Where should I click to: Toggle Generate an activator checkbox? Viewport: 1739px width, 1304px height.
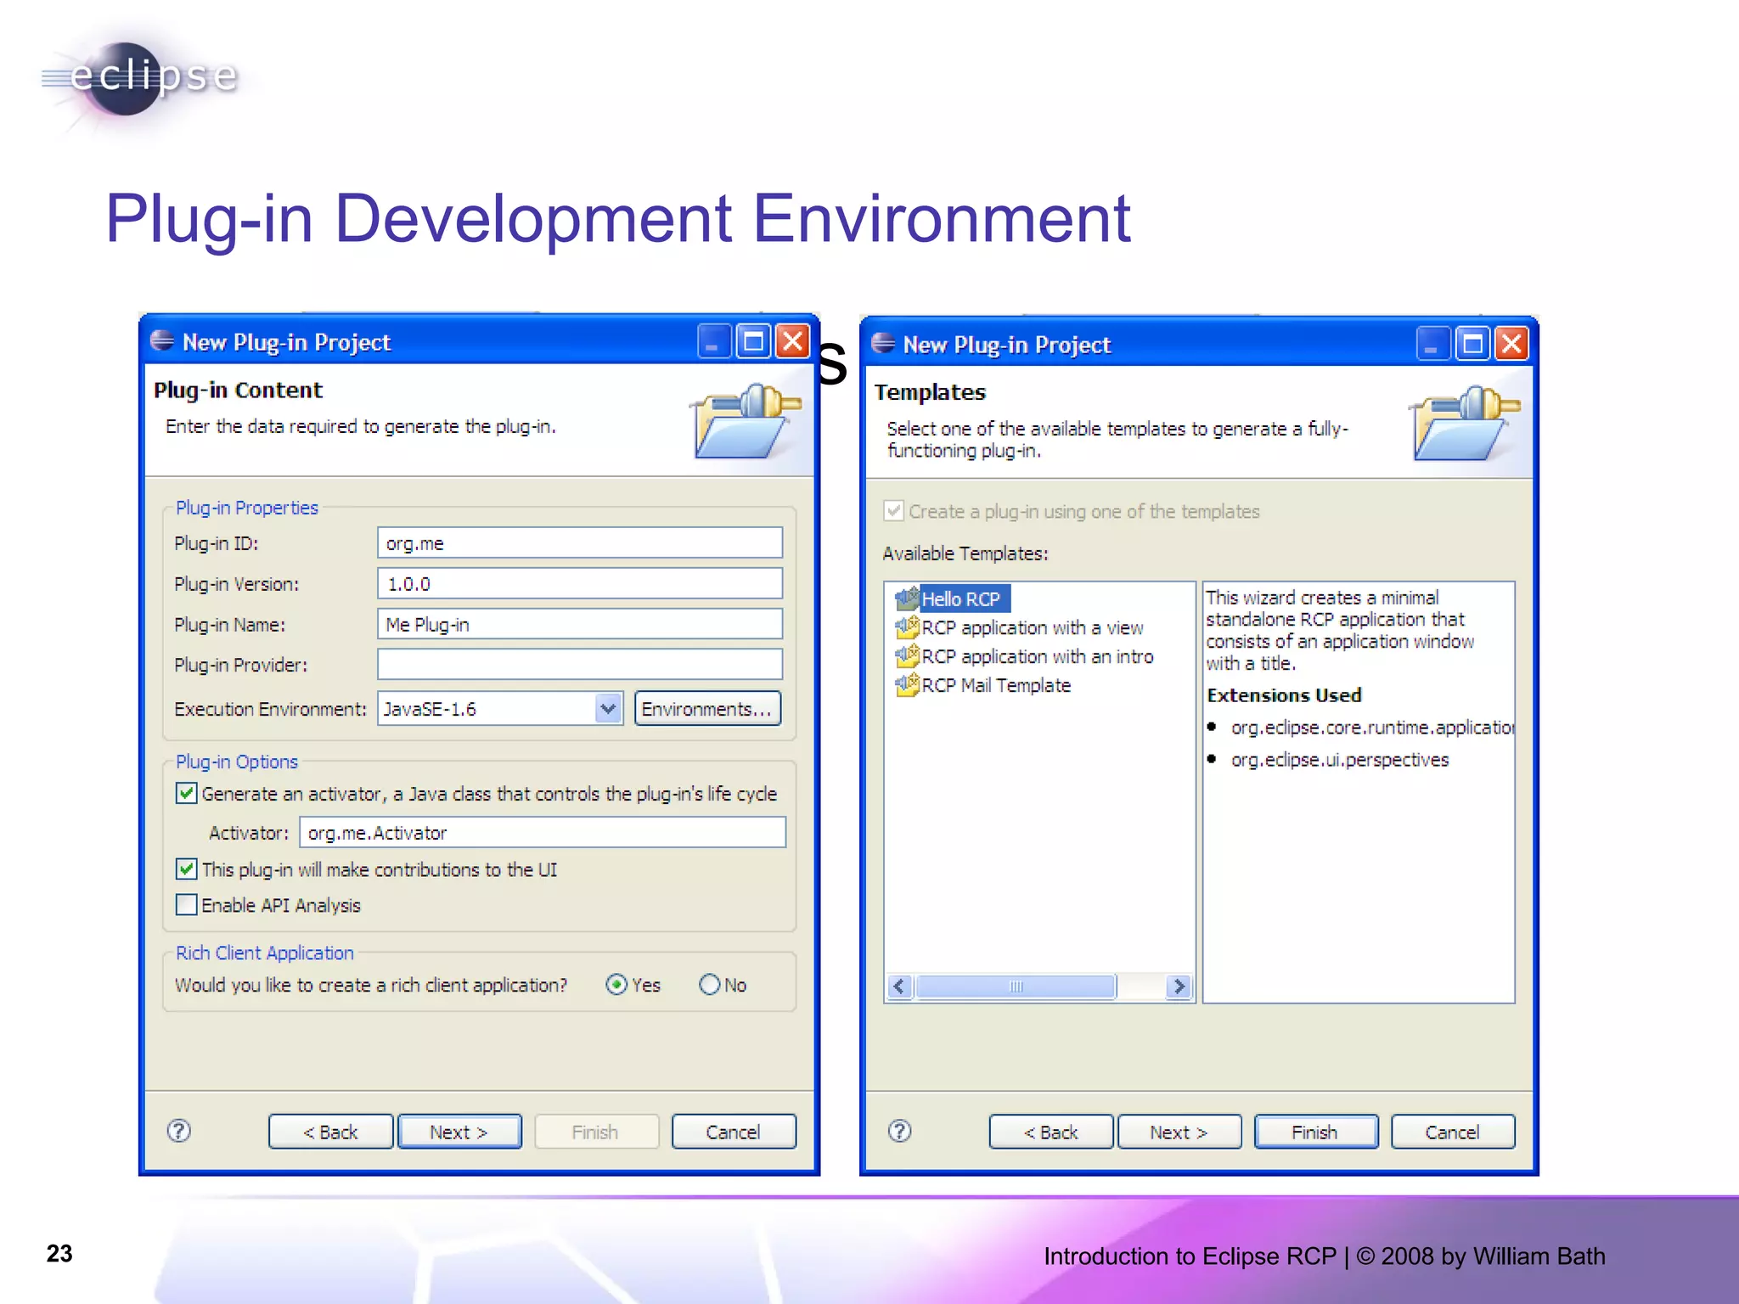[x=186, y=794]
